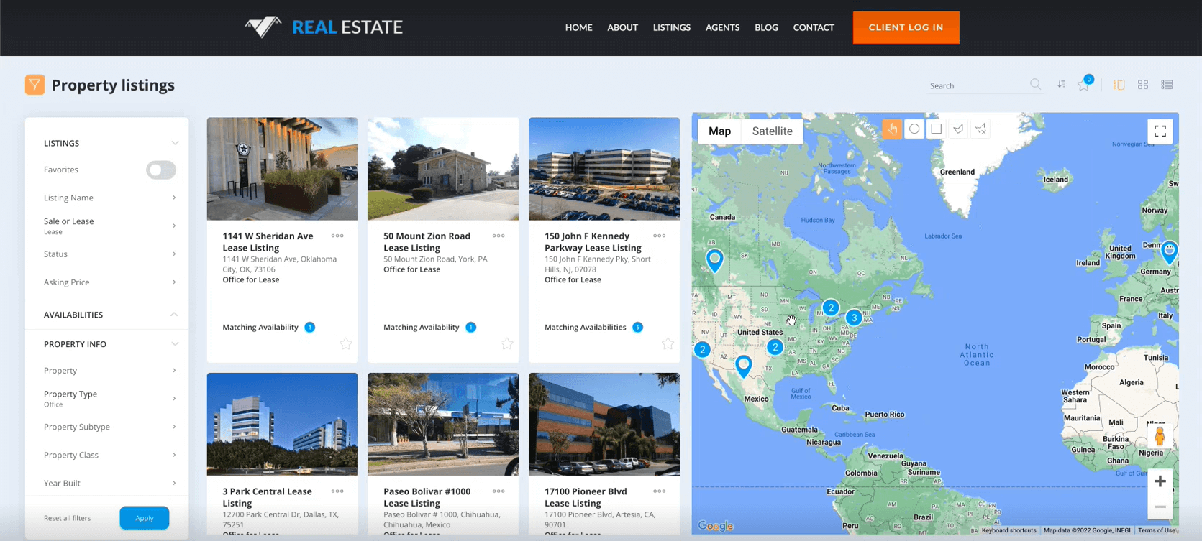The width and height of the screenshot is (1202, 541).
Task: Collapse the PROPERTY INFO section
Action: (174, 344)
